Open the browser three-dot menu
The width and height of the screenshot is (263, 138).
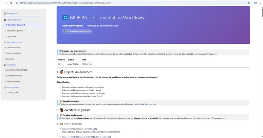[x=260, y=3]
